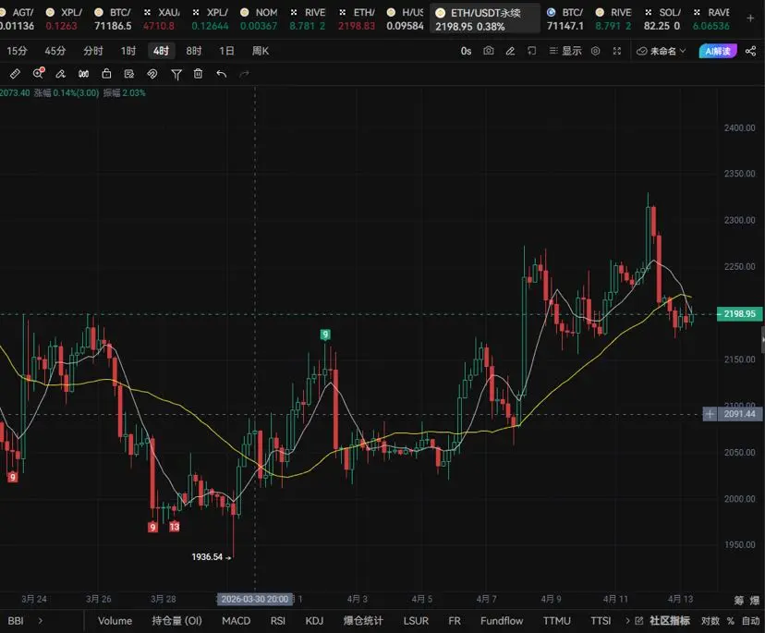This screenshot has height=633, width=765.
Task: Redo the drawing action
Action: (x=244, y=74)
